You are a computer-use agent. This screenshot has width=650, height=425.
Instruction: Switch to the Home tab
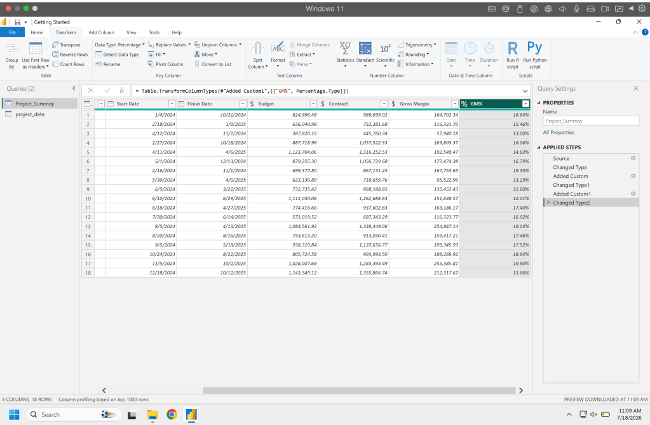(x=37, y=32)
